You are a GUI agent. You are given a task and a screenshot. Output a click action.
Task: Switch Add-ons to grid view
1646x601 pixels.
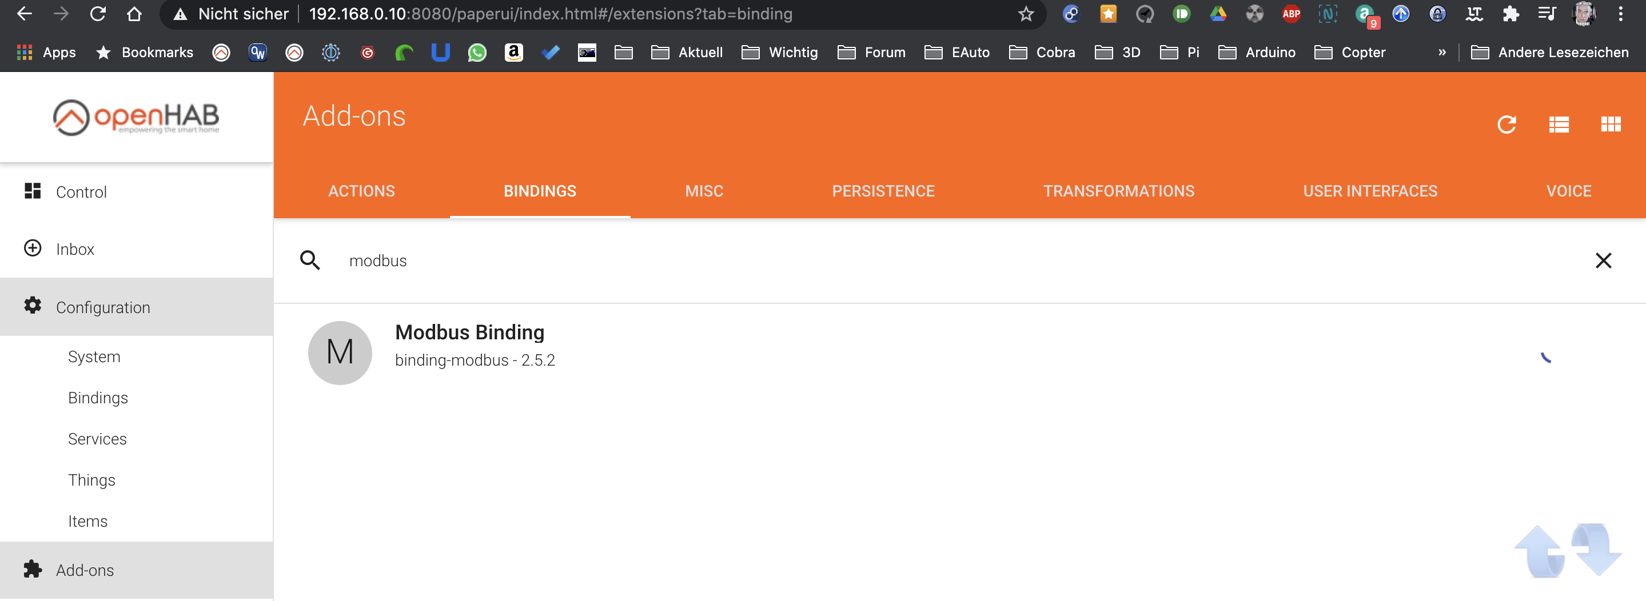coord(1611,124)
